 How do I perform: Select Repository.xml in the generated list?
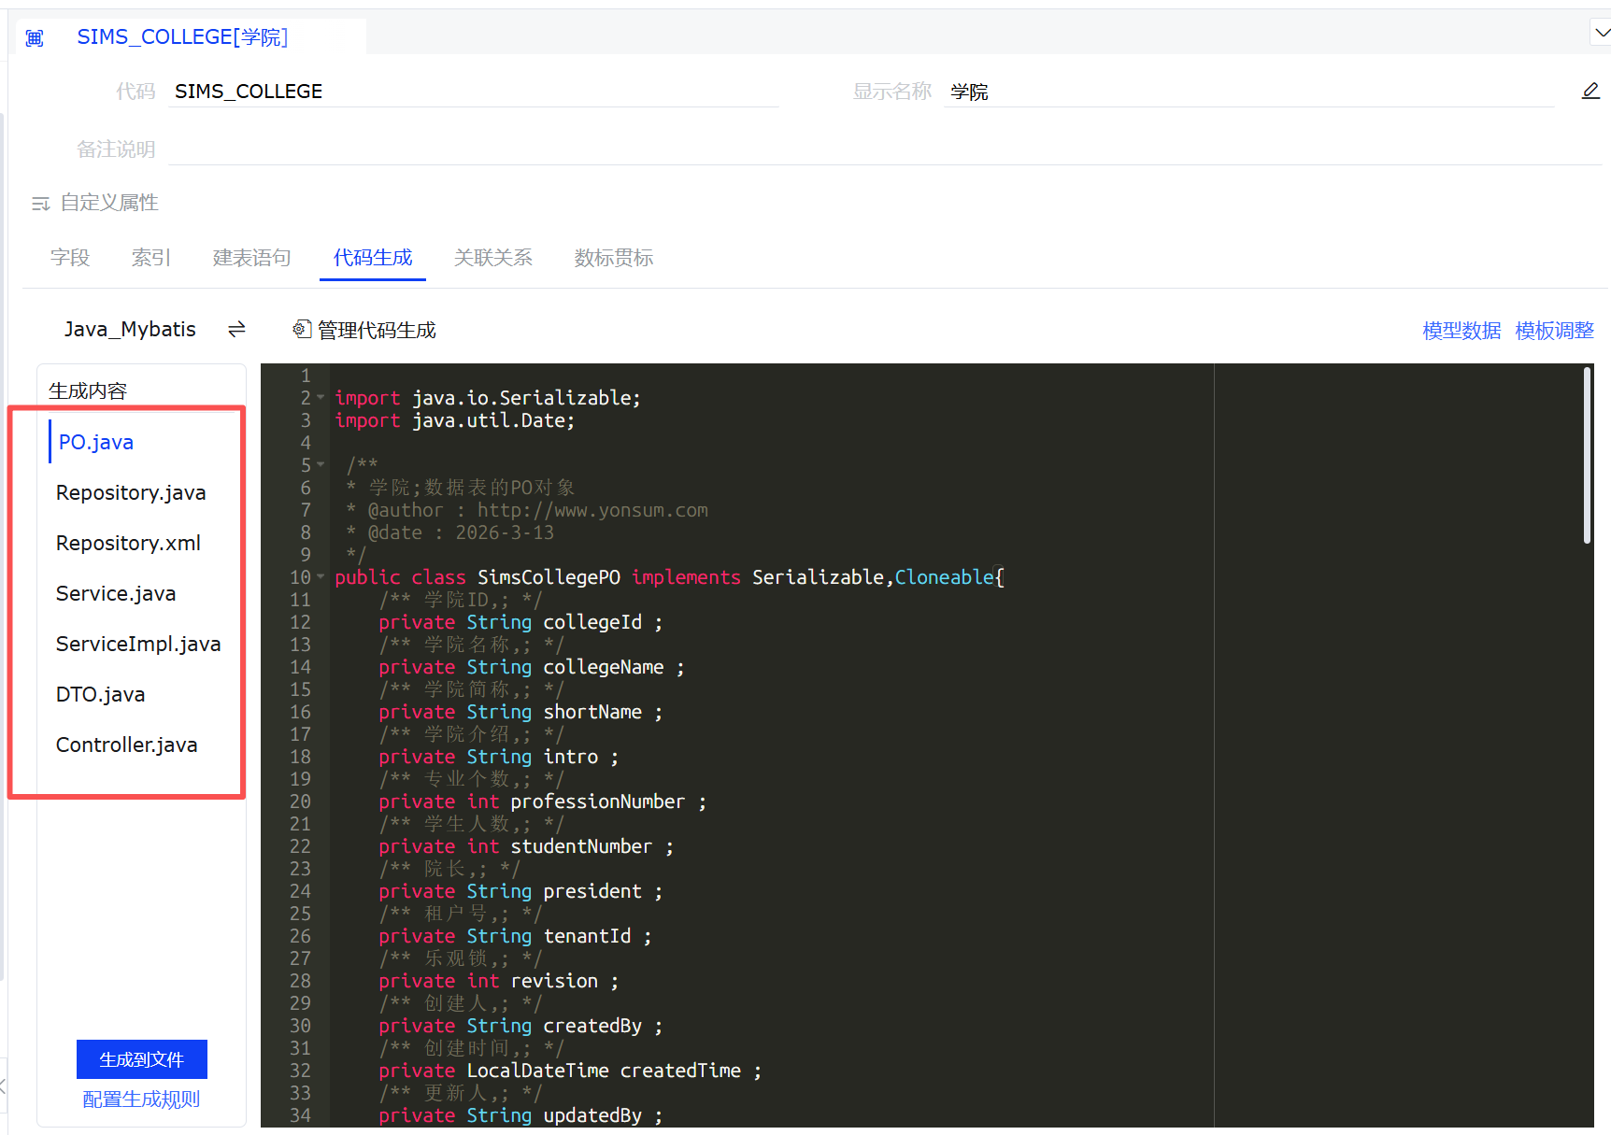click(x=128, y=544)
